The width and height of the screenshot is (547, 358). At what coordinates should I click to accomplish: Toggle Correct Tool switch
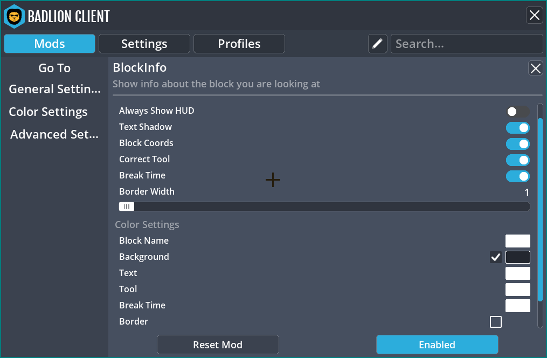pos(518,160)
